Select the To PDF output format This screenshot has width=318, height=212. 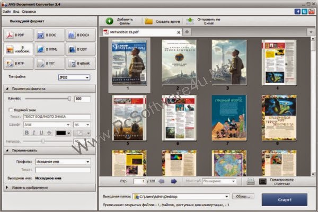coord(18,35)
